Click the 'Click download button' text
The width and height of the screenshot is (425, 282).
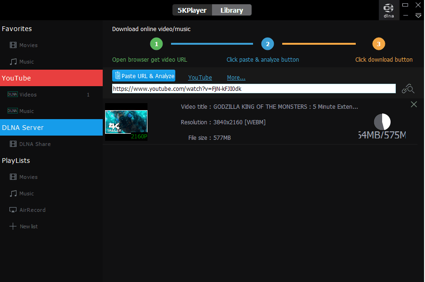pos(384,60)
